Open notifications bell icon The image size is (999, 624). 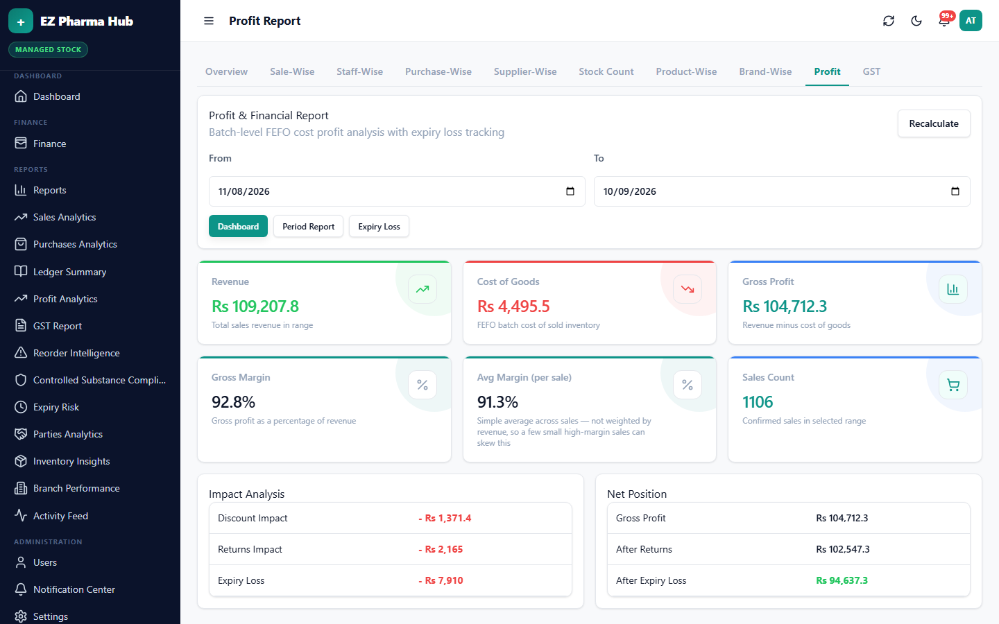[944, 21]
